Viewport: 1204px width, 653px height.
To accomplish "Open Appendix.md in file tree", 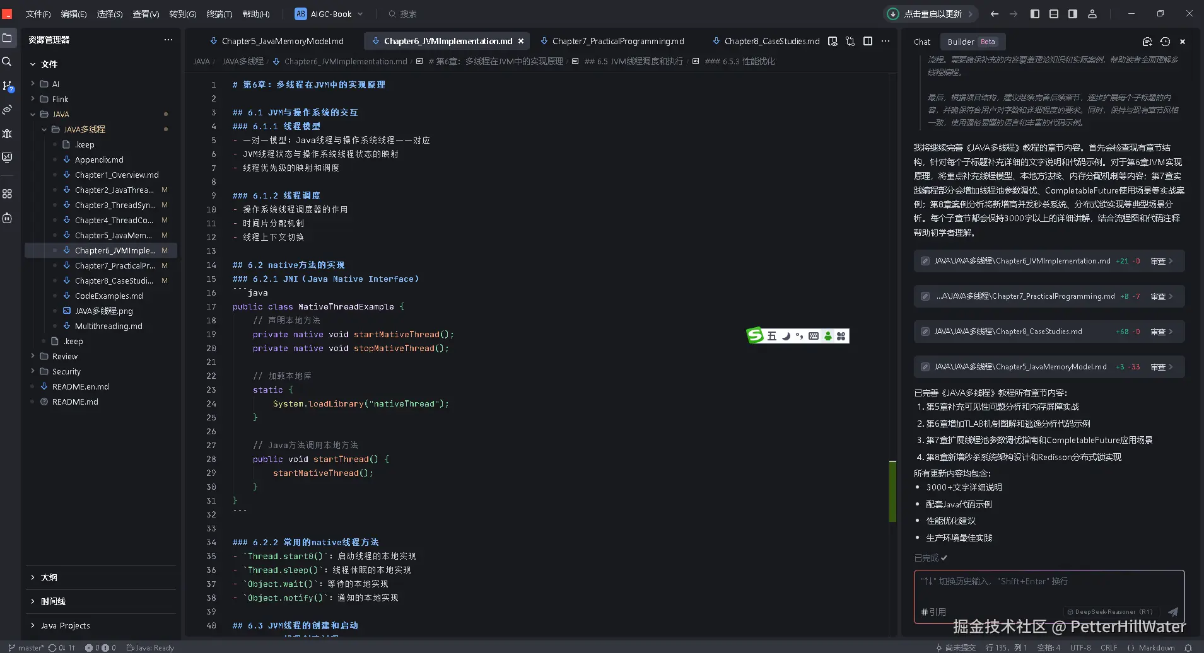I will (99, 159).
